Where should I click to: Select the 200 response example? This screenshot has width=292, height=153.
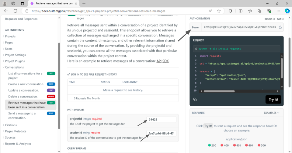pos(212,145)
